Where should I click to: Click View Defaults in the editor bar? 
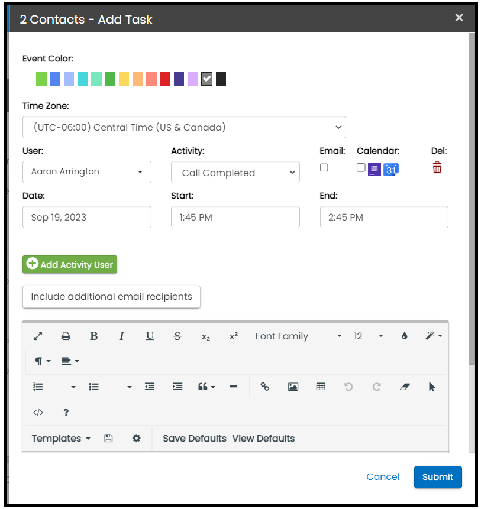coord(263,439)
